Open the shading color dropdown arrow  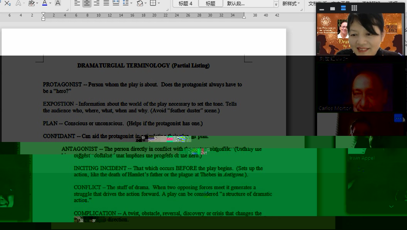(x=145, y=3)
